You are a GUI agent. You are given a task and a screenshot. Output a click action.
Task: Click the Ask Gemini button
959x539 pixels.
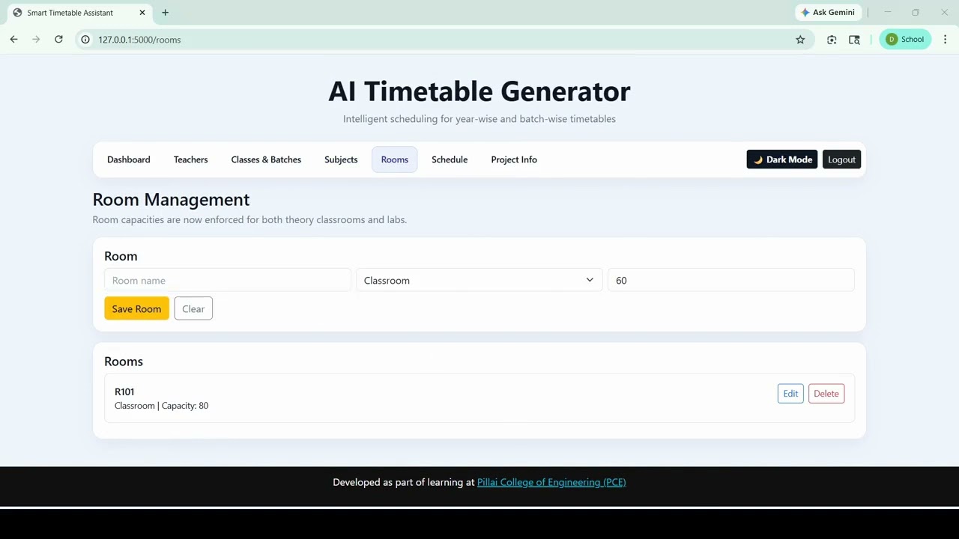(828, 13)
